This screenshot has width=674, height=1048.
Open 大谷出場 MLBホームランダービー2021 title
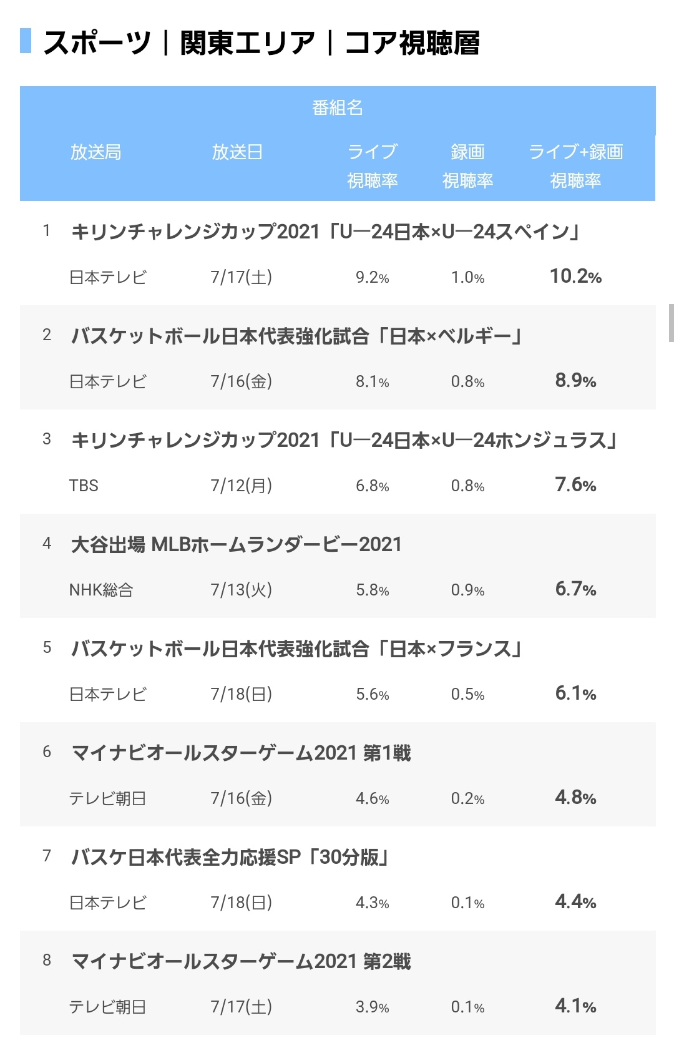(237, 544)
